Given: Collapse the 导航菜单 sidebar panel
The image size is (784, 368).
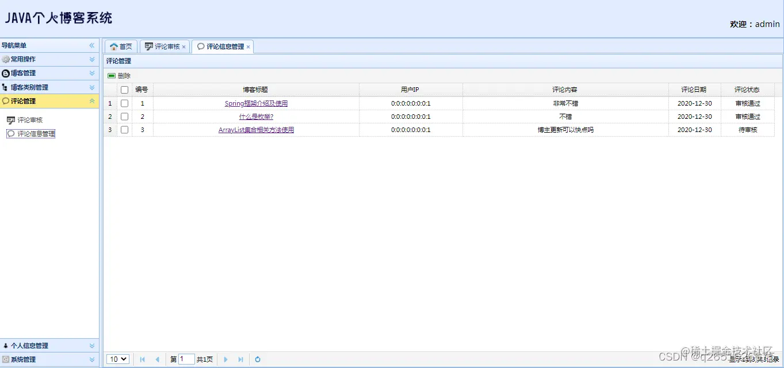Looking at the screenshot, I should 91,45.
